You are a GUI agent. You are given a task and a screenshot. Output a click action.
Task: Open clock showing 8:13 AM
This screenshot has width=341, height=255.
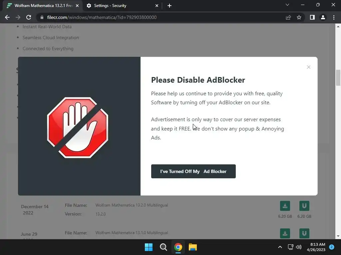pyautogui.click(x=316, y=247)
